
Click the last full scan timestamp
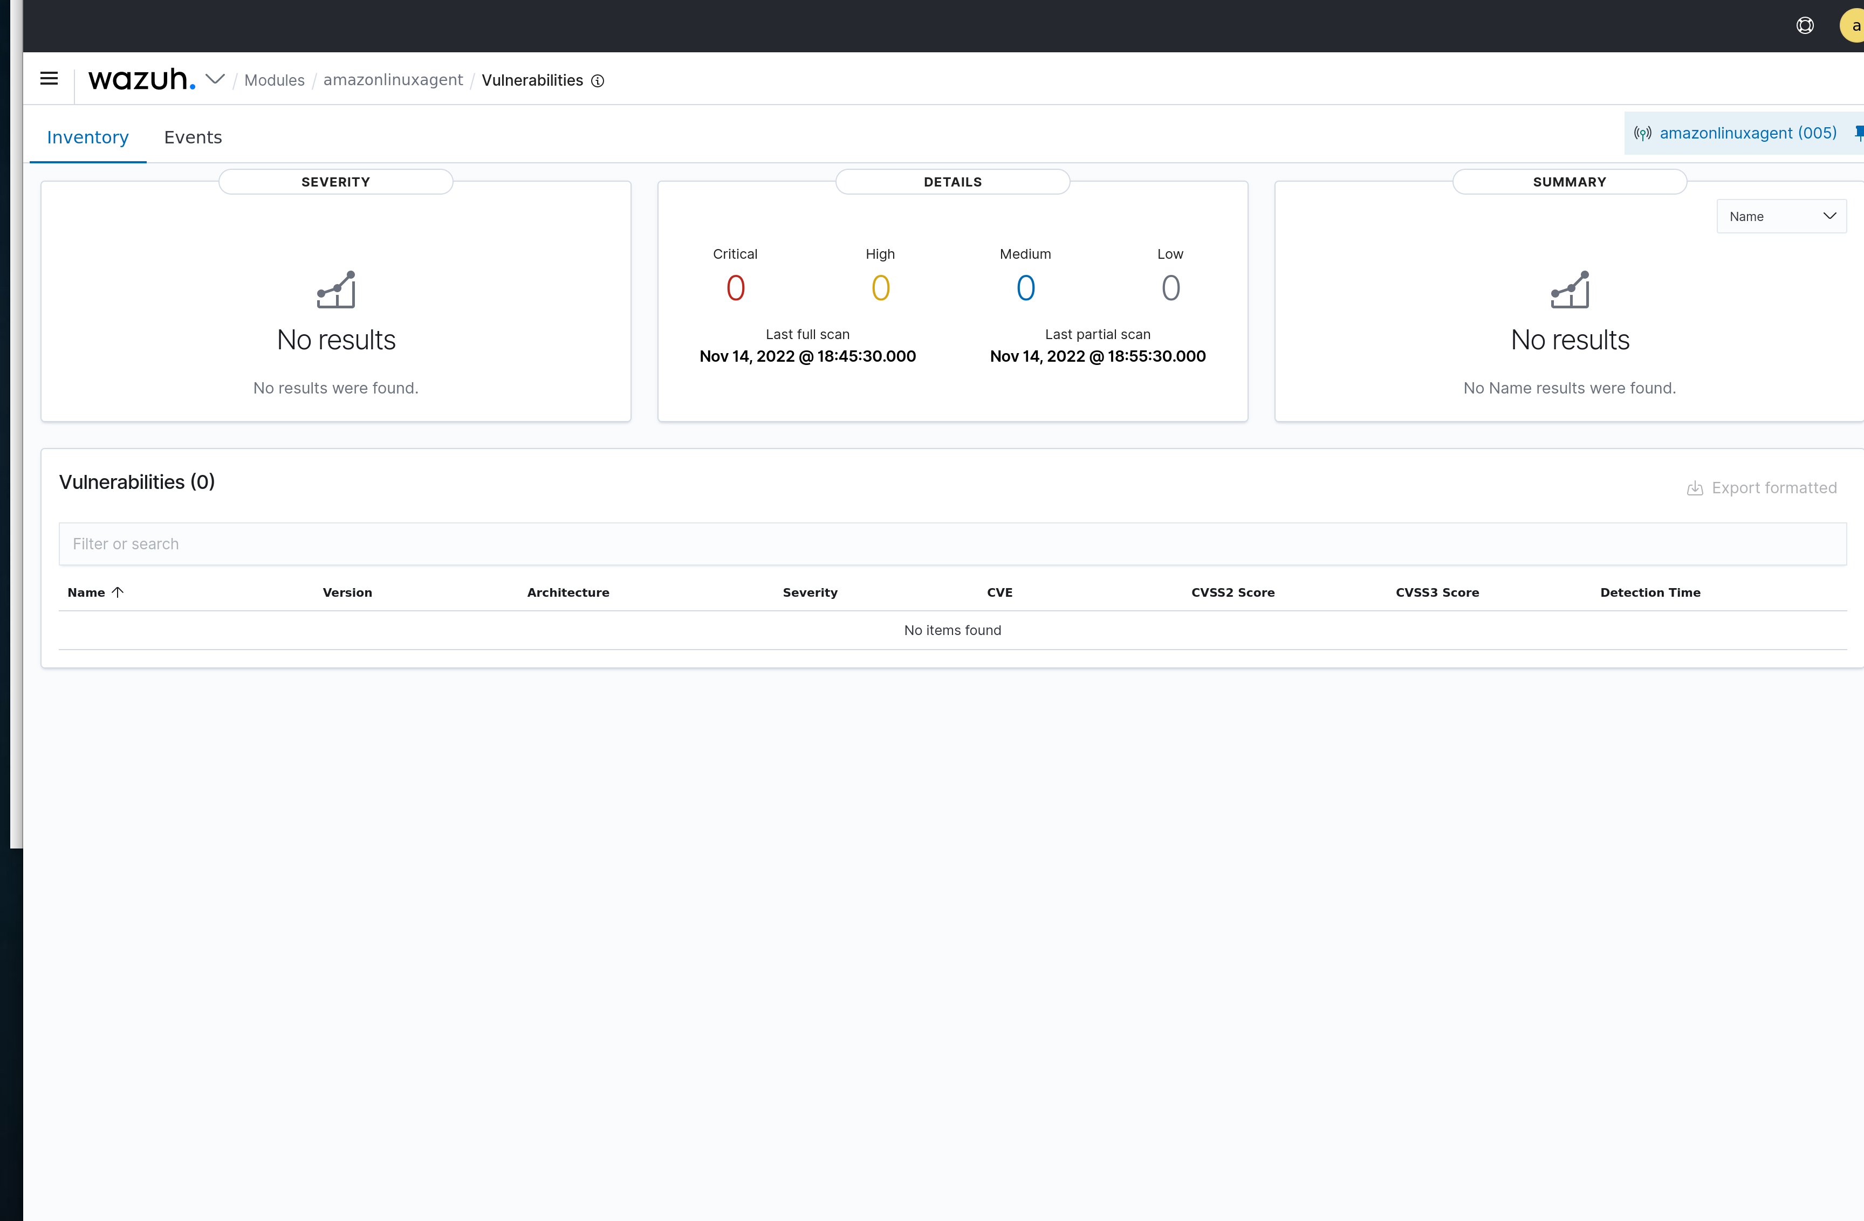click(807, 356)
